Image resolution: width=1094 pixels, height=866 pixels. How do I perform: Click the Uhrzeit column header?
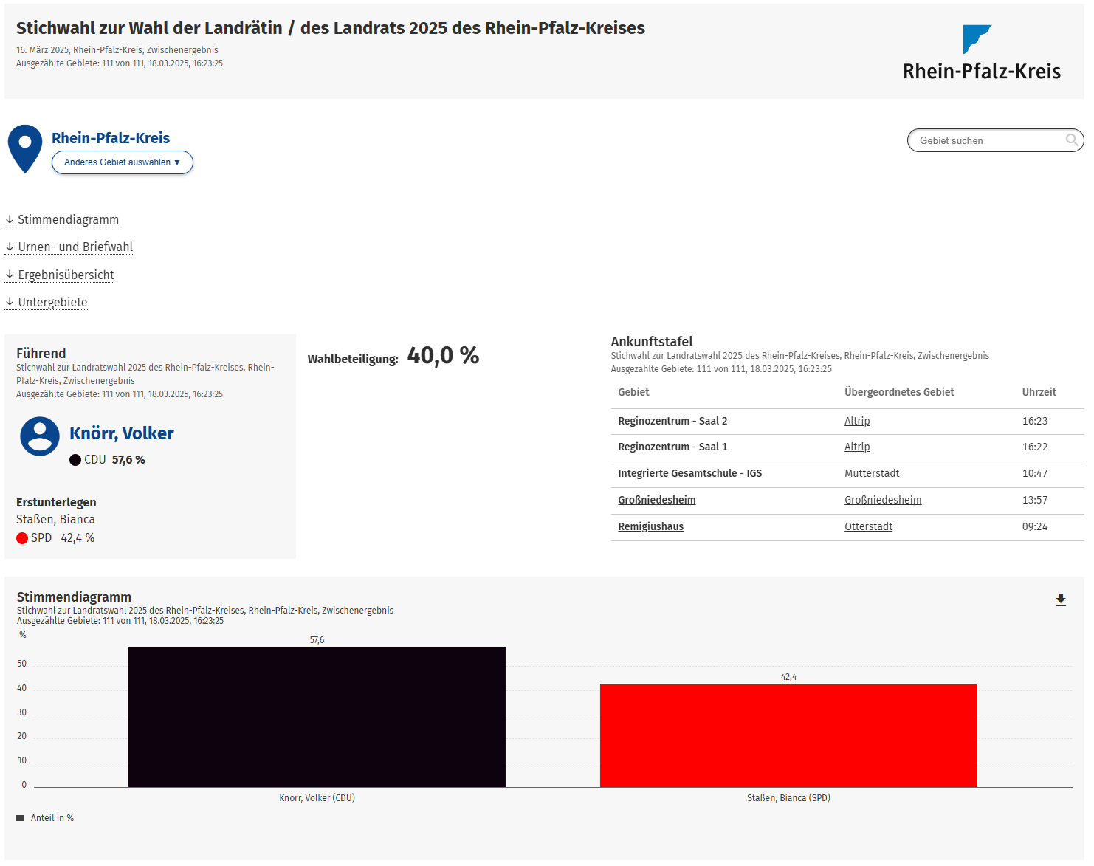click(1039, 392)
